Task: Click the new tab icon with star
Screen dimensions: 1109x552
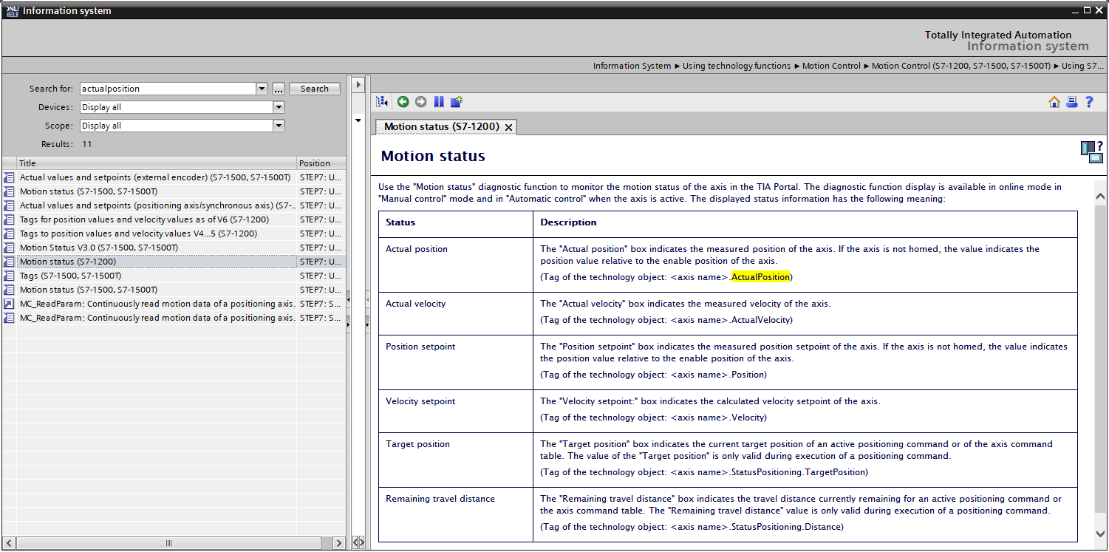Action: coord(457,102)
